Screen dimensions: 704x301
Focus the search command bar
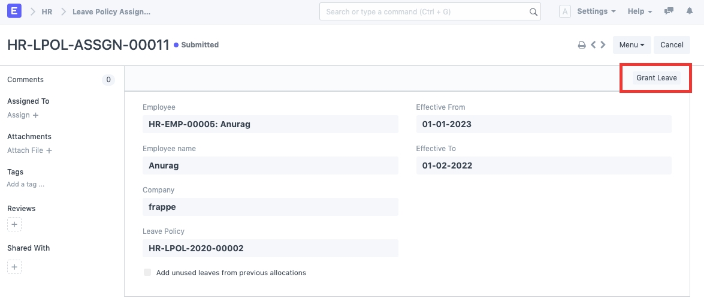[x=425, y=11]
